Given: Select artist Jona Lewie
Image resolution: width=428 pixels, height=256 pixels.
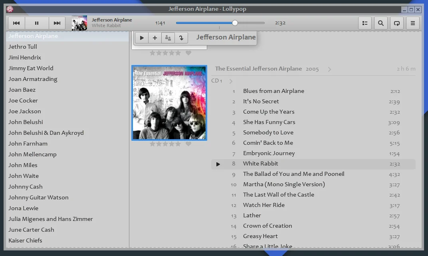Looking at the screenshot, I should 67,208.
